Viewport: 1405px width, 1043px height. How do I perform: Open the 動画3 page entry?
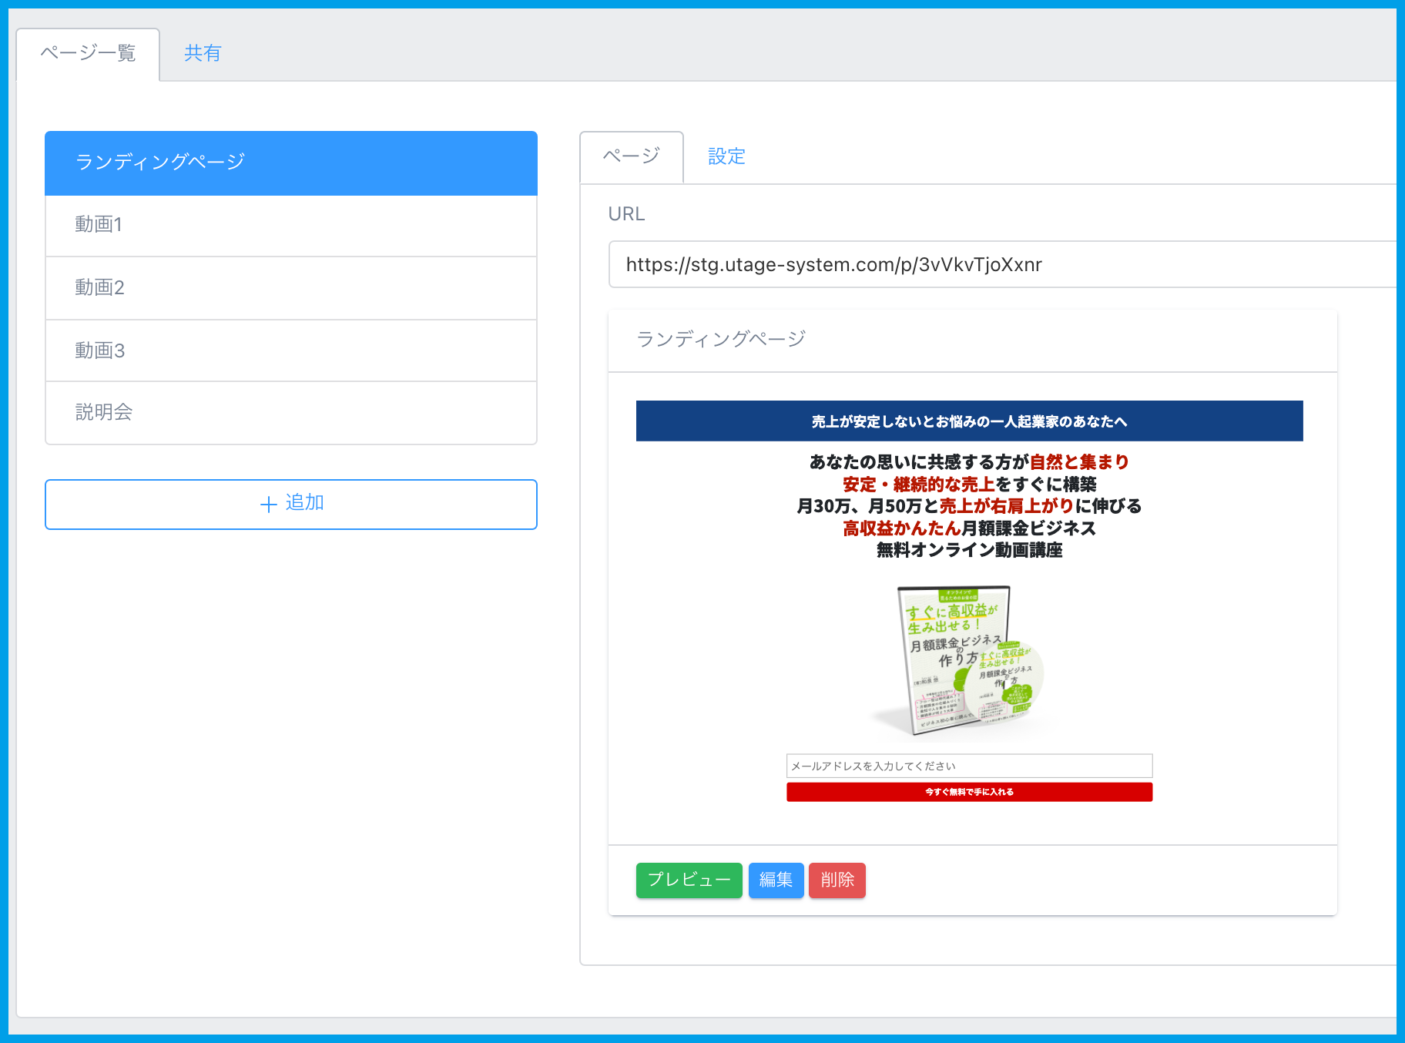click(290, 350)
